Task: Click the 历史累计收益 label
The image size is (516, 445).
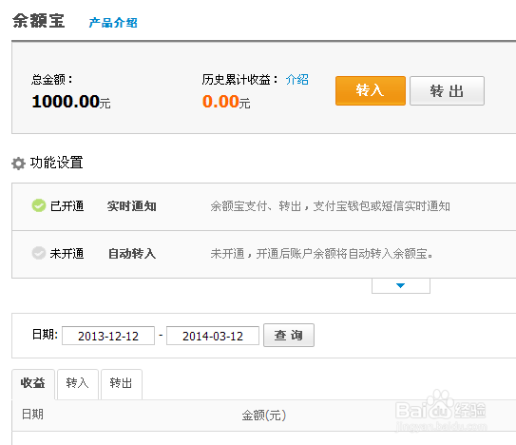Action: [239, 79]
